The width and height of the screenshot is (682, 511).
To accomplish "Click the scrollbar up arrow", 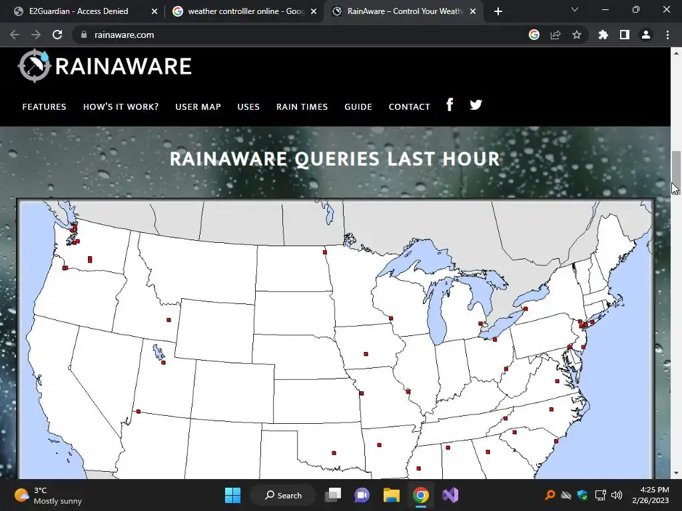I will 676,53.
